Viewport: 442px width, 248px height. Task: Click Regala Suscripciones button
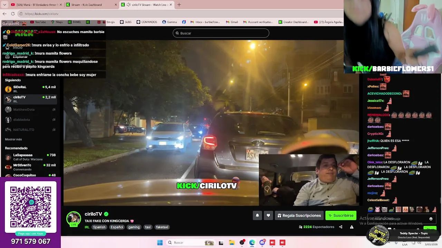coord(299,215)
